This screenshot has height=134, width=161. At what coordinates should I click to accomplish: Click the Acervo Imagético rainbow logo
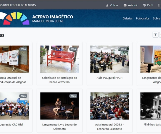point(15,18)
